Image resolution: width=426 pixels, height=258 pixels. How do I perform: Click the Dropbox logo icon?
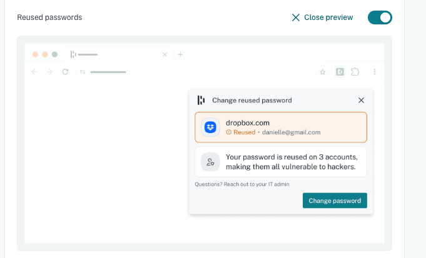click(210, 127)
